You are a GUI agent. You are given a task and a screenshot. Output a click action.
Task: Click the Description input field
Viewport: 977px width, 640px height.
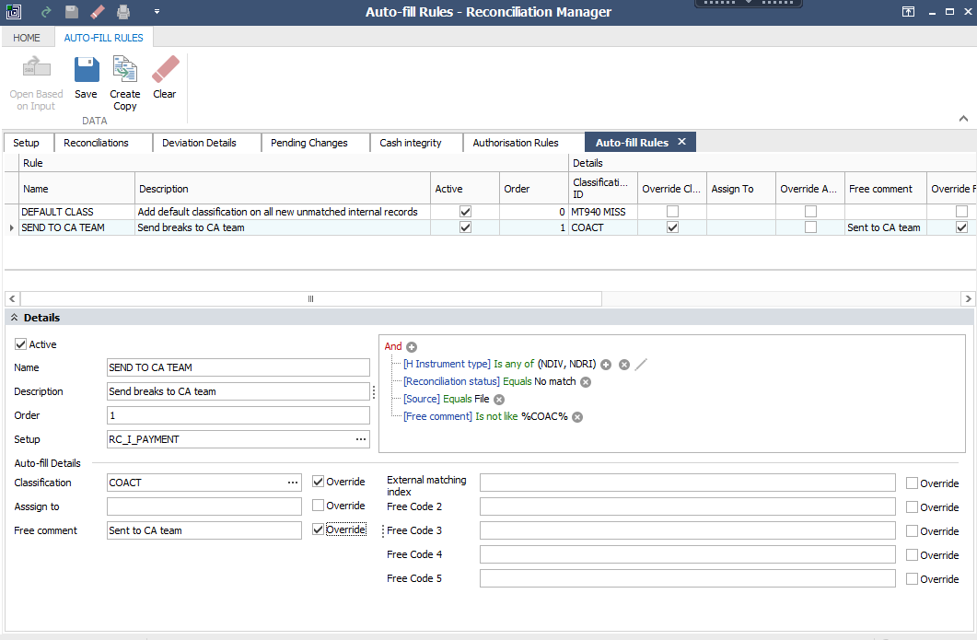point(238,391)
